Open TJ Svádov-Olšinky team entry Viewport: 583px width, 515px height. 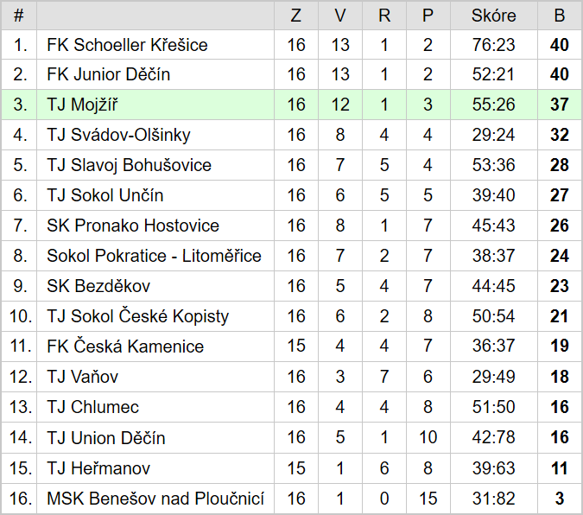118,135
